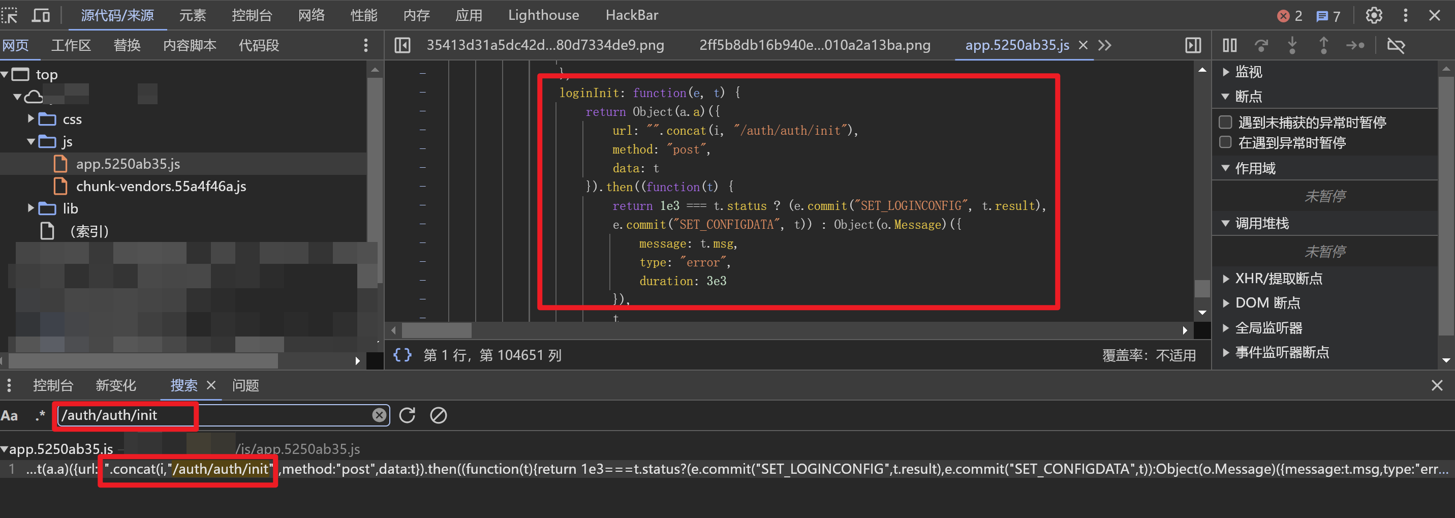This screenshot has width=1455, height=518.
Task: Collapse the js folder
Action: click(x=30, y=141)
